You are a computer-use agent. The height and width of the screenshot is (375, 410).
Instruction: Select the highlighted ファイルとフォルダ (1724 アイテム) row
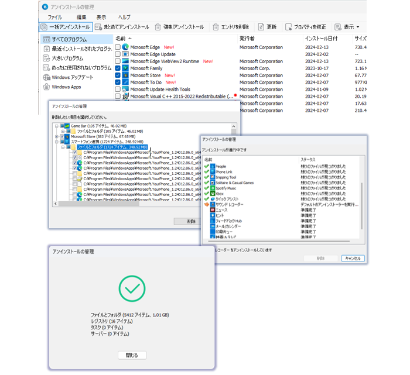pos(112,147)
